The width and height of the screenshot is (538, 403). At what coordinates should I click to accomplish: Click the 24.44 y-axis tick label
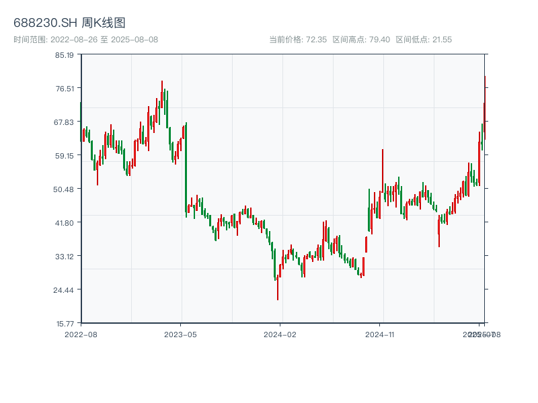65,290
